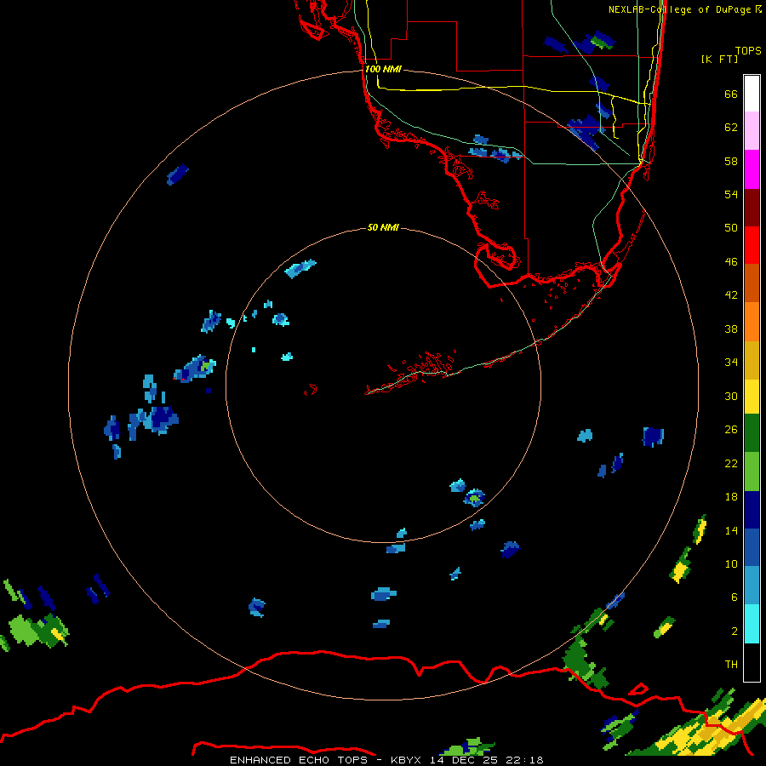Click the "100 NMI" range ring label
Viewport: 766px width, 766px height.
click(x=383, y=70)
